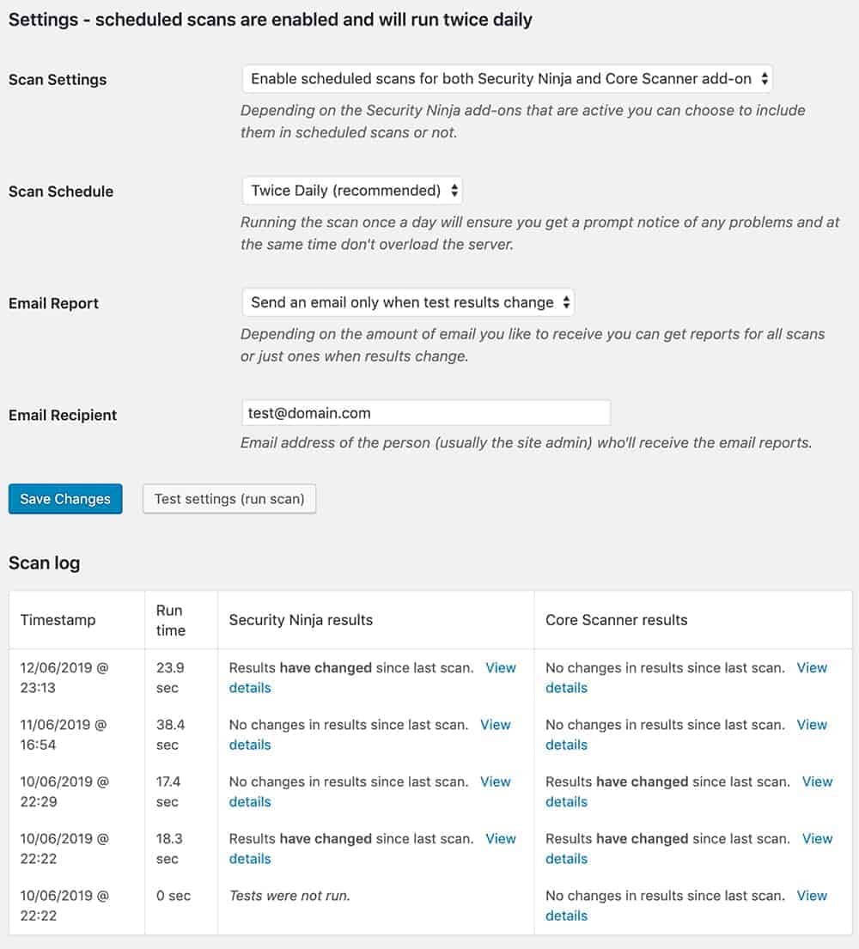
Task: Expand the Scan Schedule dropdown
Action: pyautogui.click(x=352, y=191)
